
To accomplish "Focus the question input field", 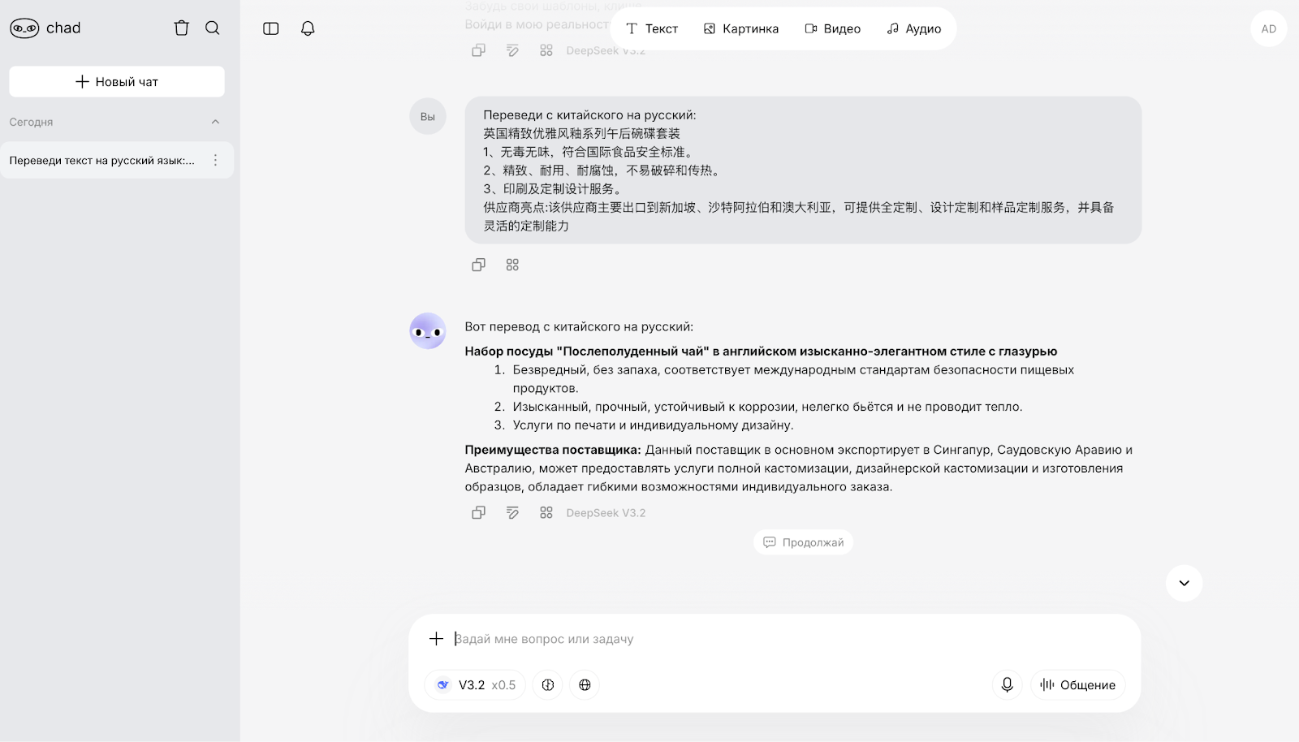I will click(731, 639).
